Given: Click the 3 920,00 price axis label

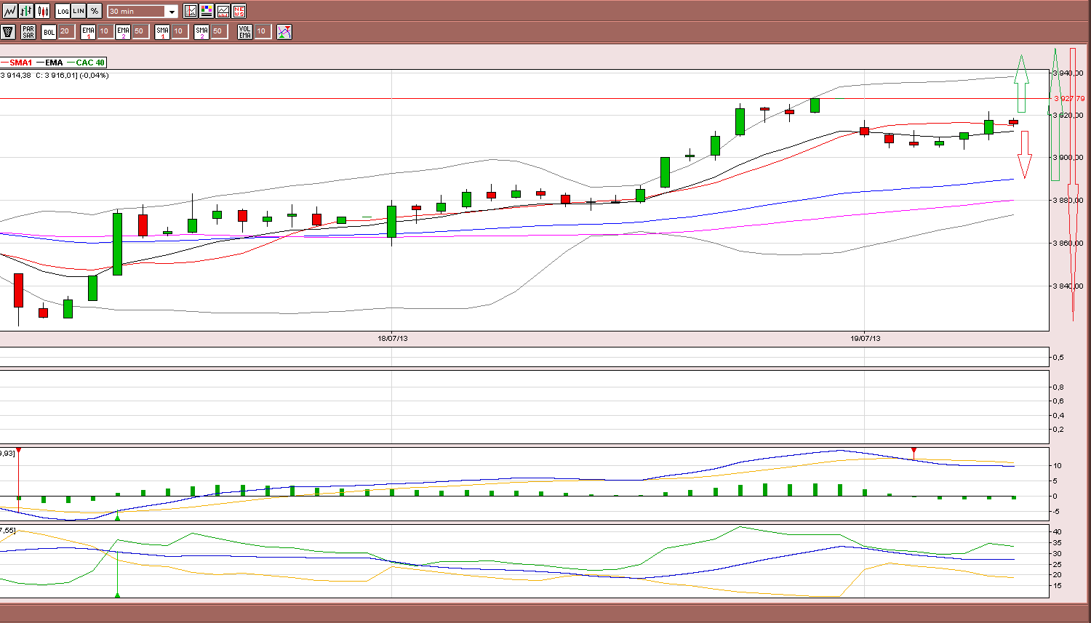Looking at the screenshot, I should coord(1069,116).
